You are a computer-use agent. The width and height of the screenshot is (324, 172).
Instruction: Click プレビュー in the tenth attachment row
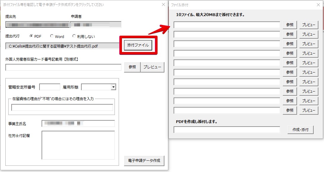click(309, 111)
